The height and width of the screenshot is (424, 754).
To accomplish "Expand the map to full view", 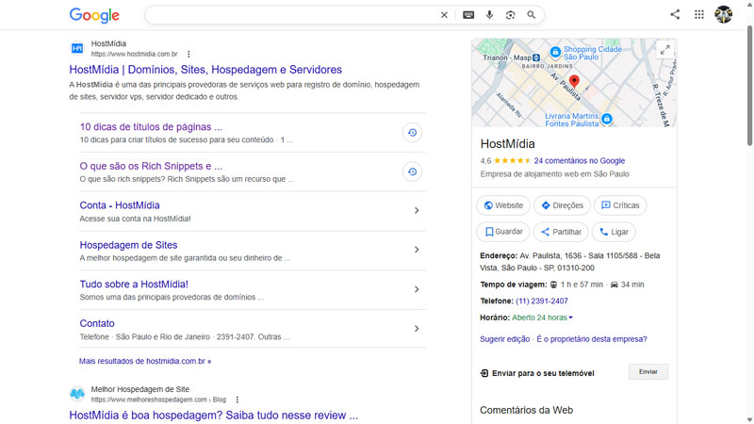I will [664, 50].
